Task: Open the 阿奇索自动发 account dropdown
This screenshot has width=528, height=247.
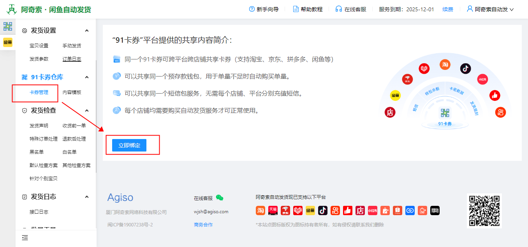Action: pyautogui.click(x=490, y=9)
